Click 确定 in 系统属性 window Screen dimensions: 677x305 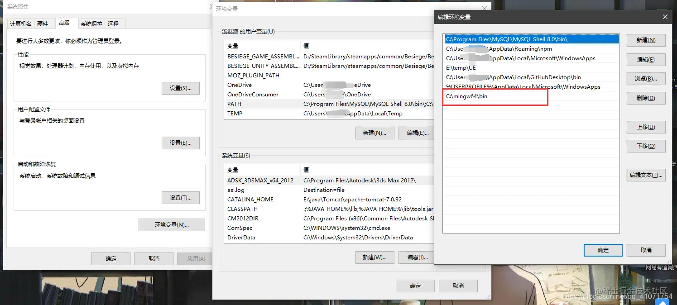click(111, 259)
